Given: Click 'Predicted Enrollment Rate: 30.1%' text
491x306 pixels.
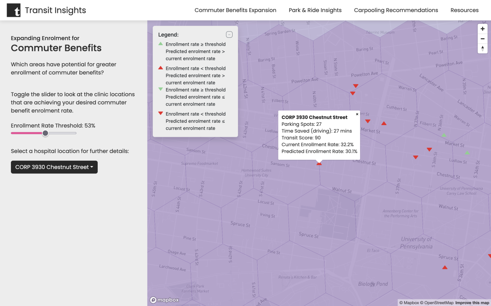Looking at the screenshot, I should coord(319,151).
